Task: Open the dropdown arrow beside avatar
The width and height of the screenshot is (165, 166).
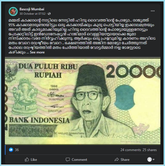Action: click(154, 159)
